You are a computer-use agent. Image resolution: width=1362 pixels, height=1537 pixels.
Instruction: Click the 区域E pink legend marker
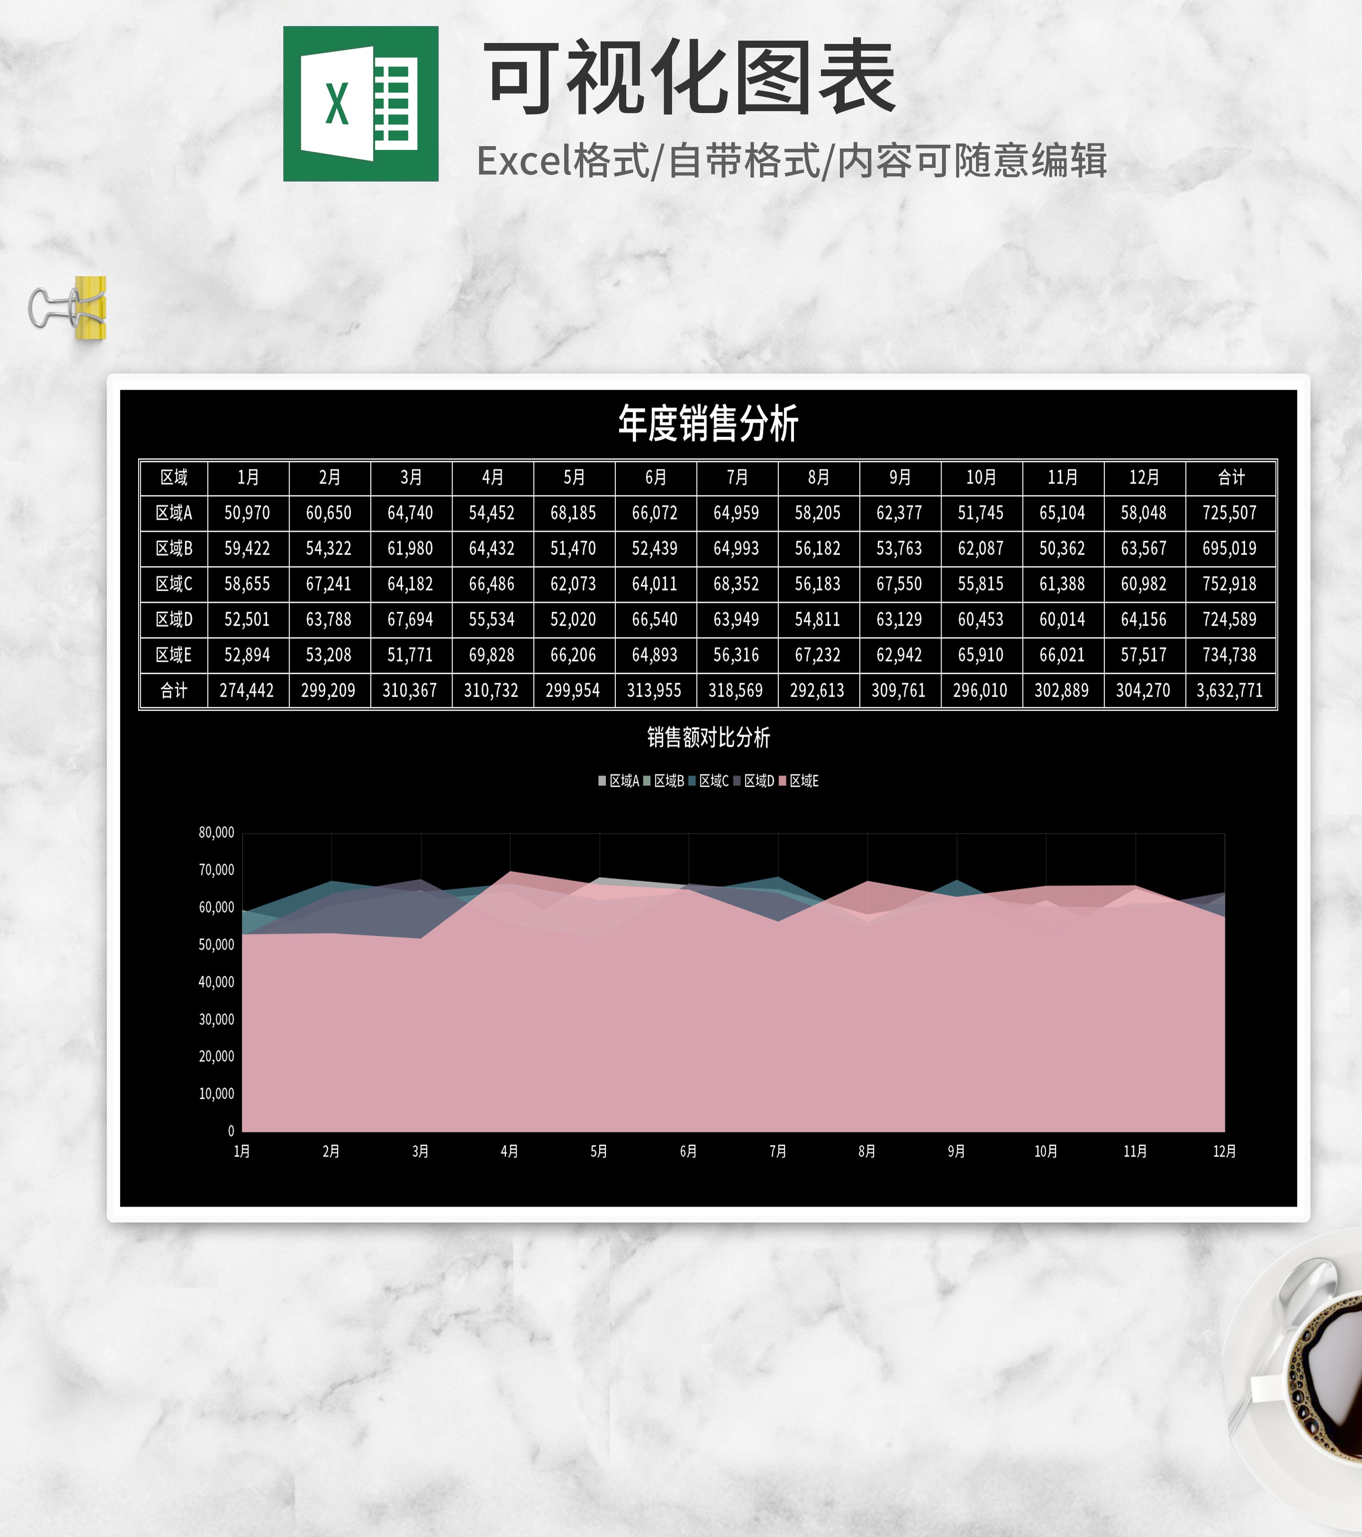[782, 780]
